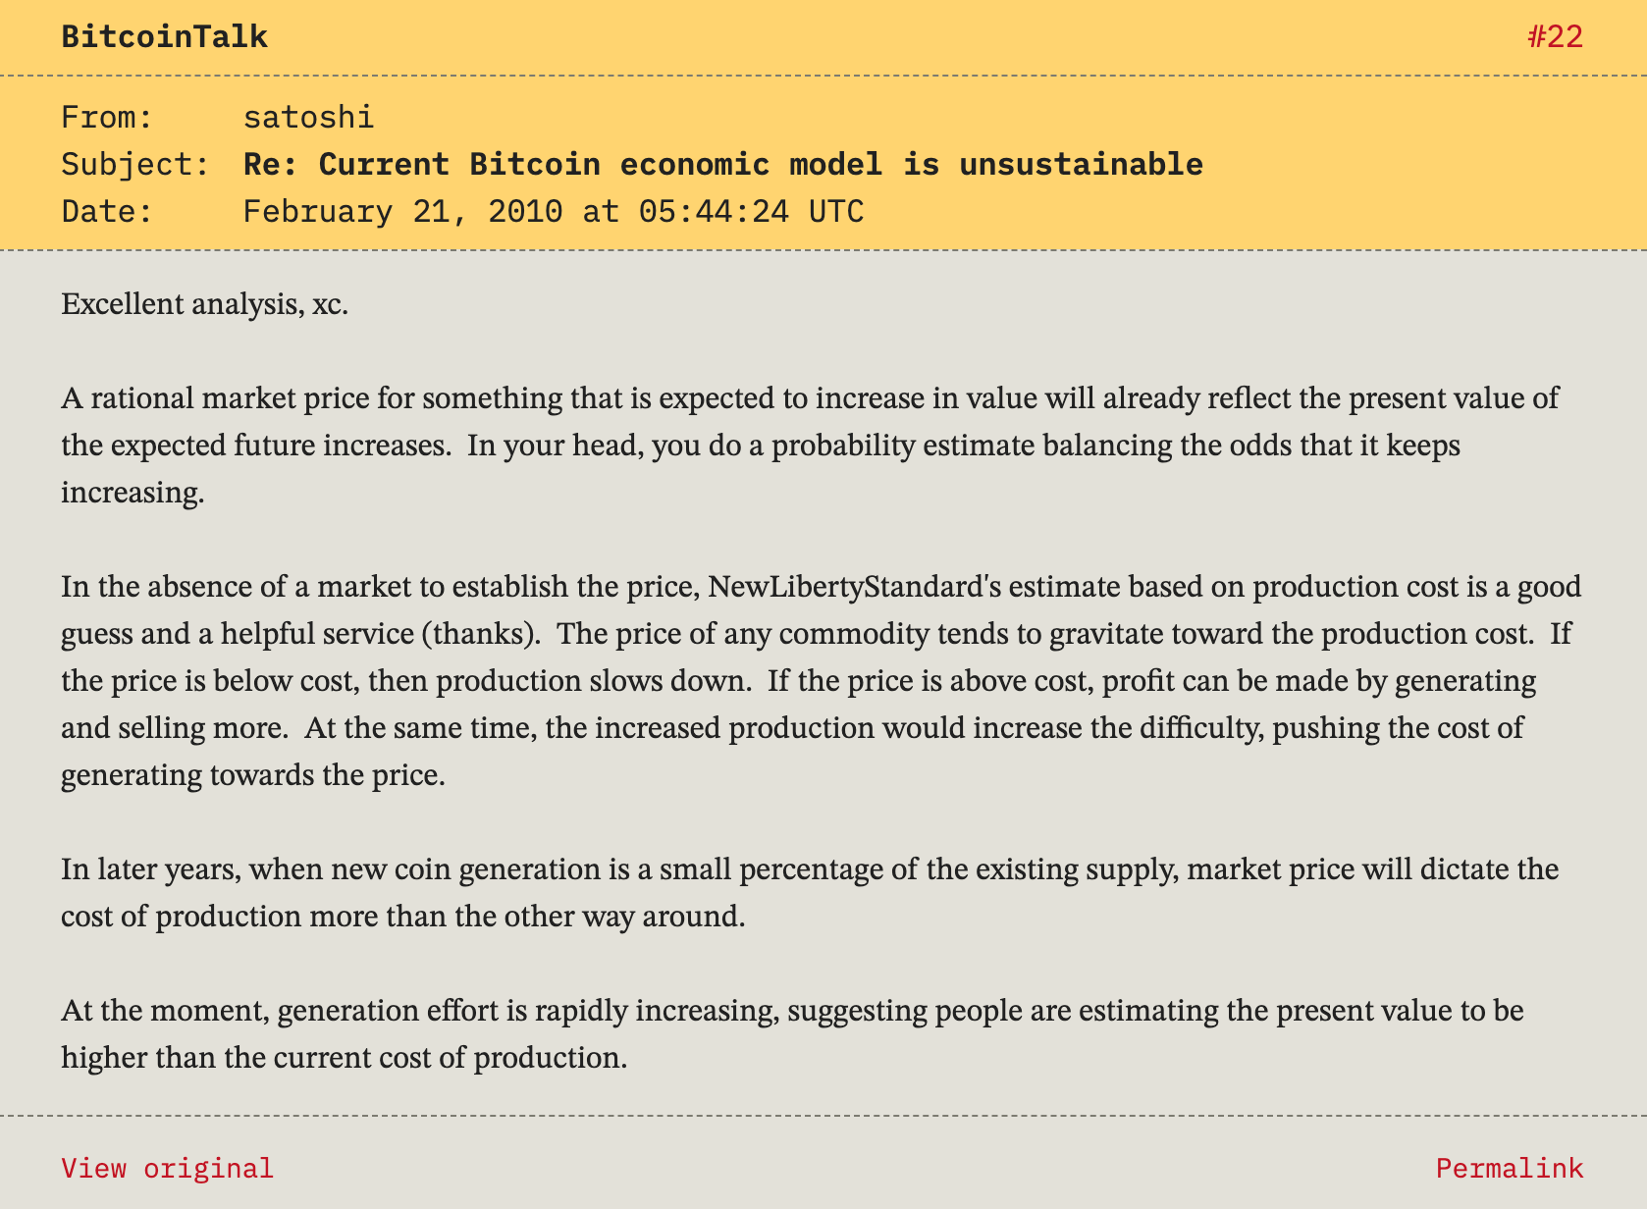The width and height of the screenshot is (1647, 1209).
Task: Click the Subject: field label
Action: pos(135,164)
